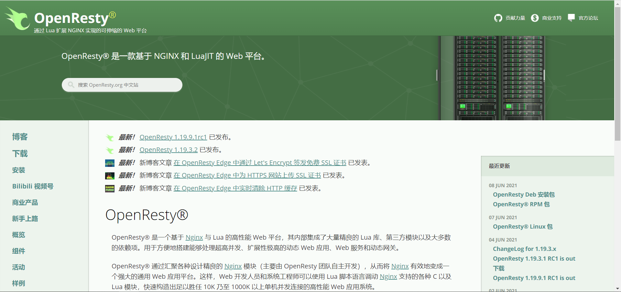Open 在 OpenResty Edge 中为 HTTPS 网站上传 SSL 证书 article
The height and width of the screenshot is (292, 621).
pos(247,175)
